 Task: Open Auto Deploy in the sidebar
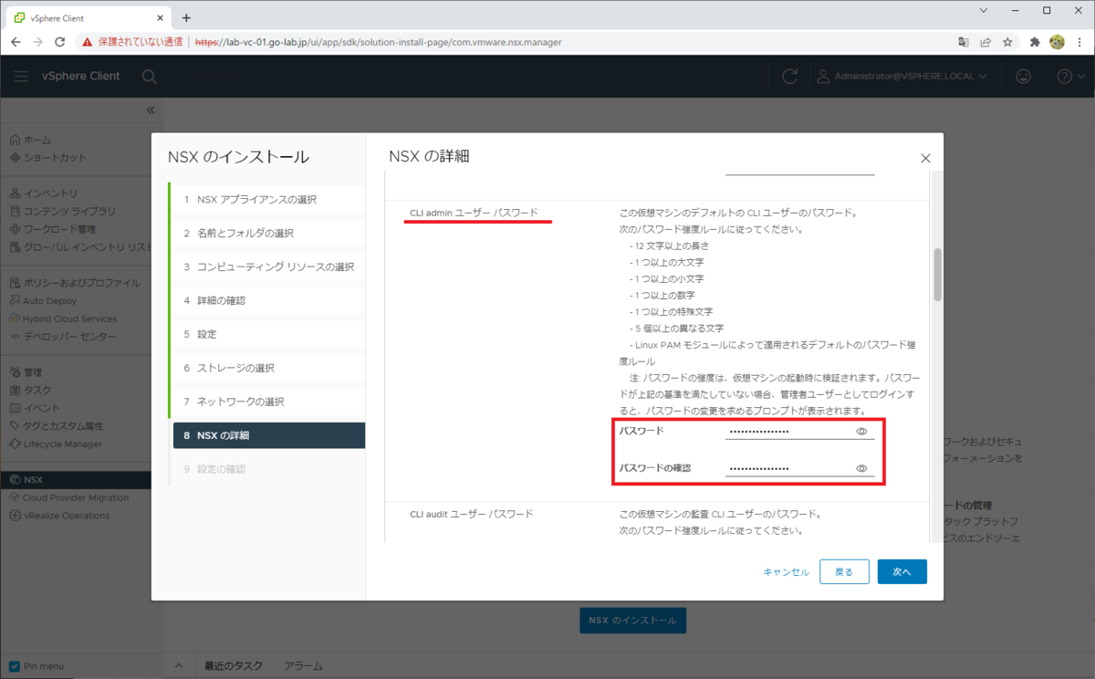tap(44, 300)
